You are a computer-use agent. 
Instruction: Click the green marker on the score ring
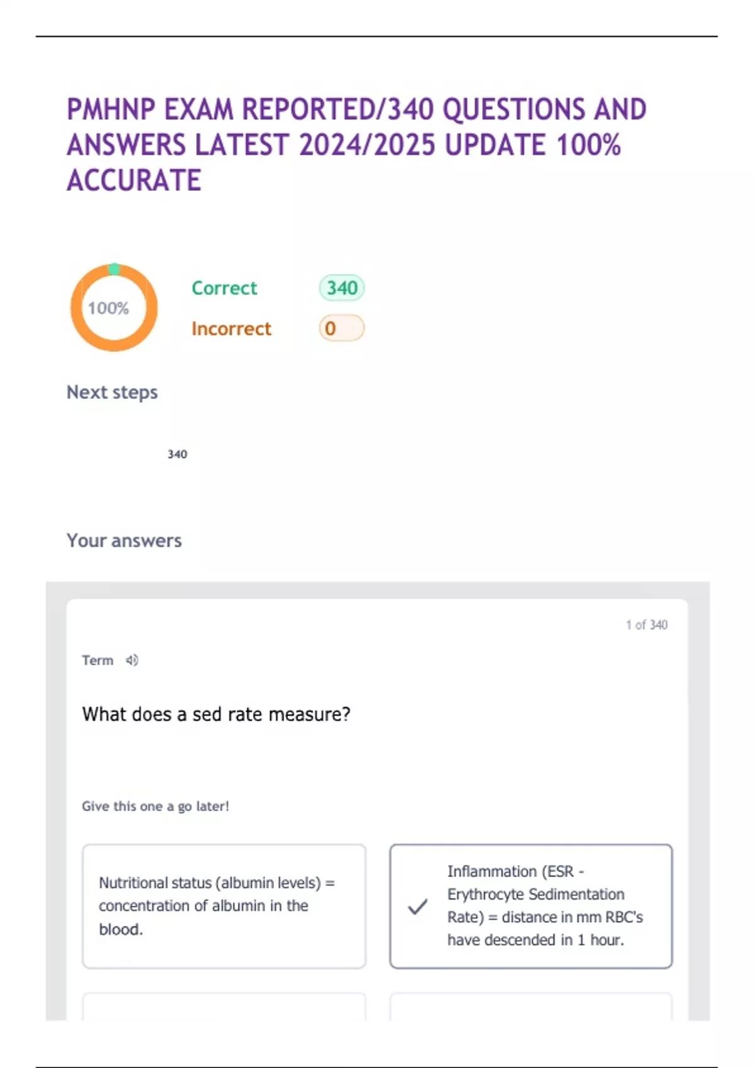(x=114, y=269)
